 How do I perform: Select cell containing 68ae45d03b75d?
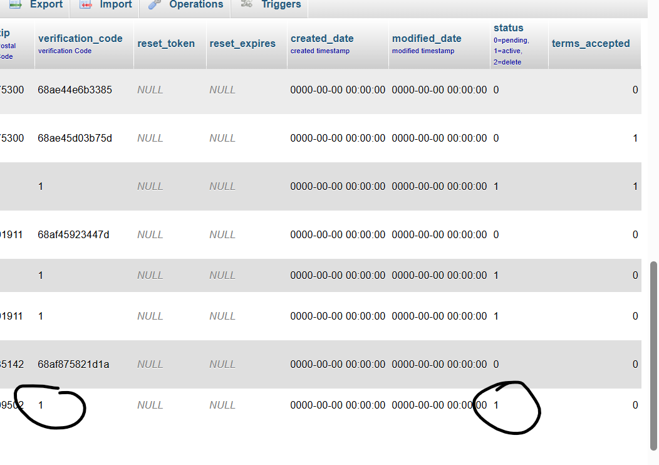(75, 138)
